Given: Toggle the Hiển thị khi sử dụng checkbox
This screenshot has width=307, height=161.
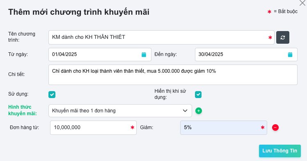Looking at the screenshot, I should [198, 94].
